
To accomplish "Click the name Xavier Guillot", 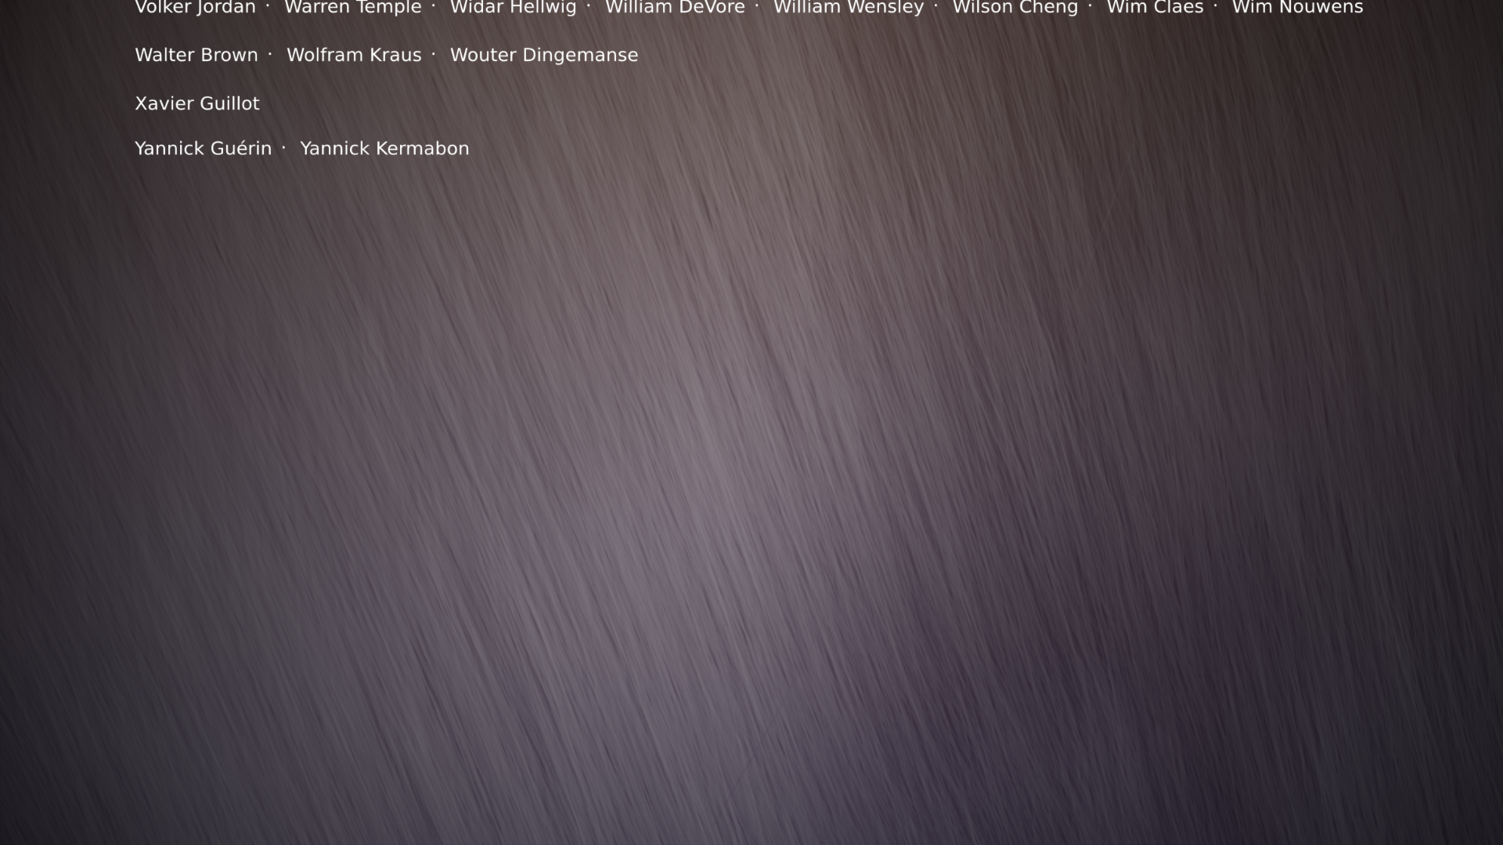I will pos(196,103).
